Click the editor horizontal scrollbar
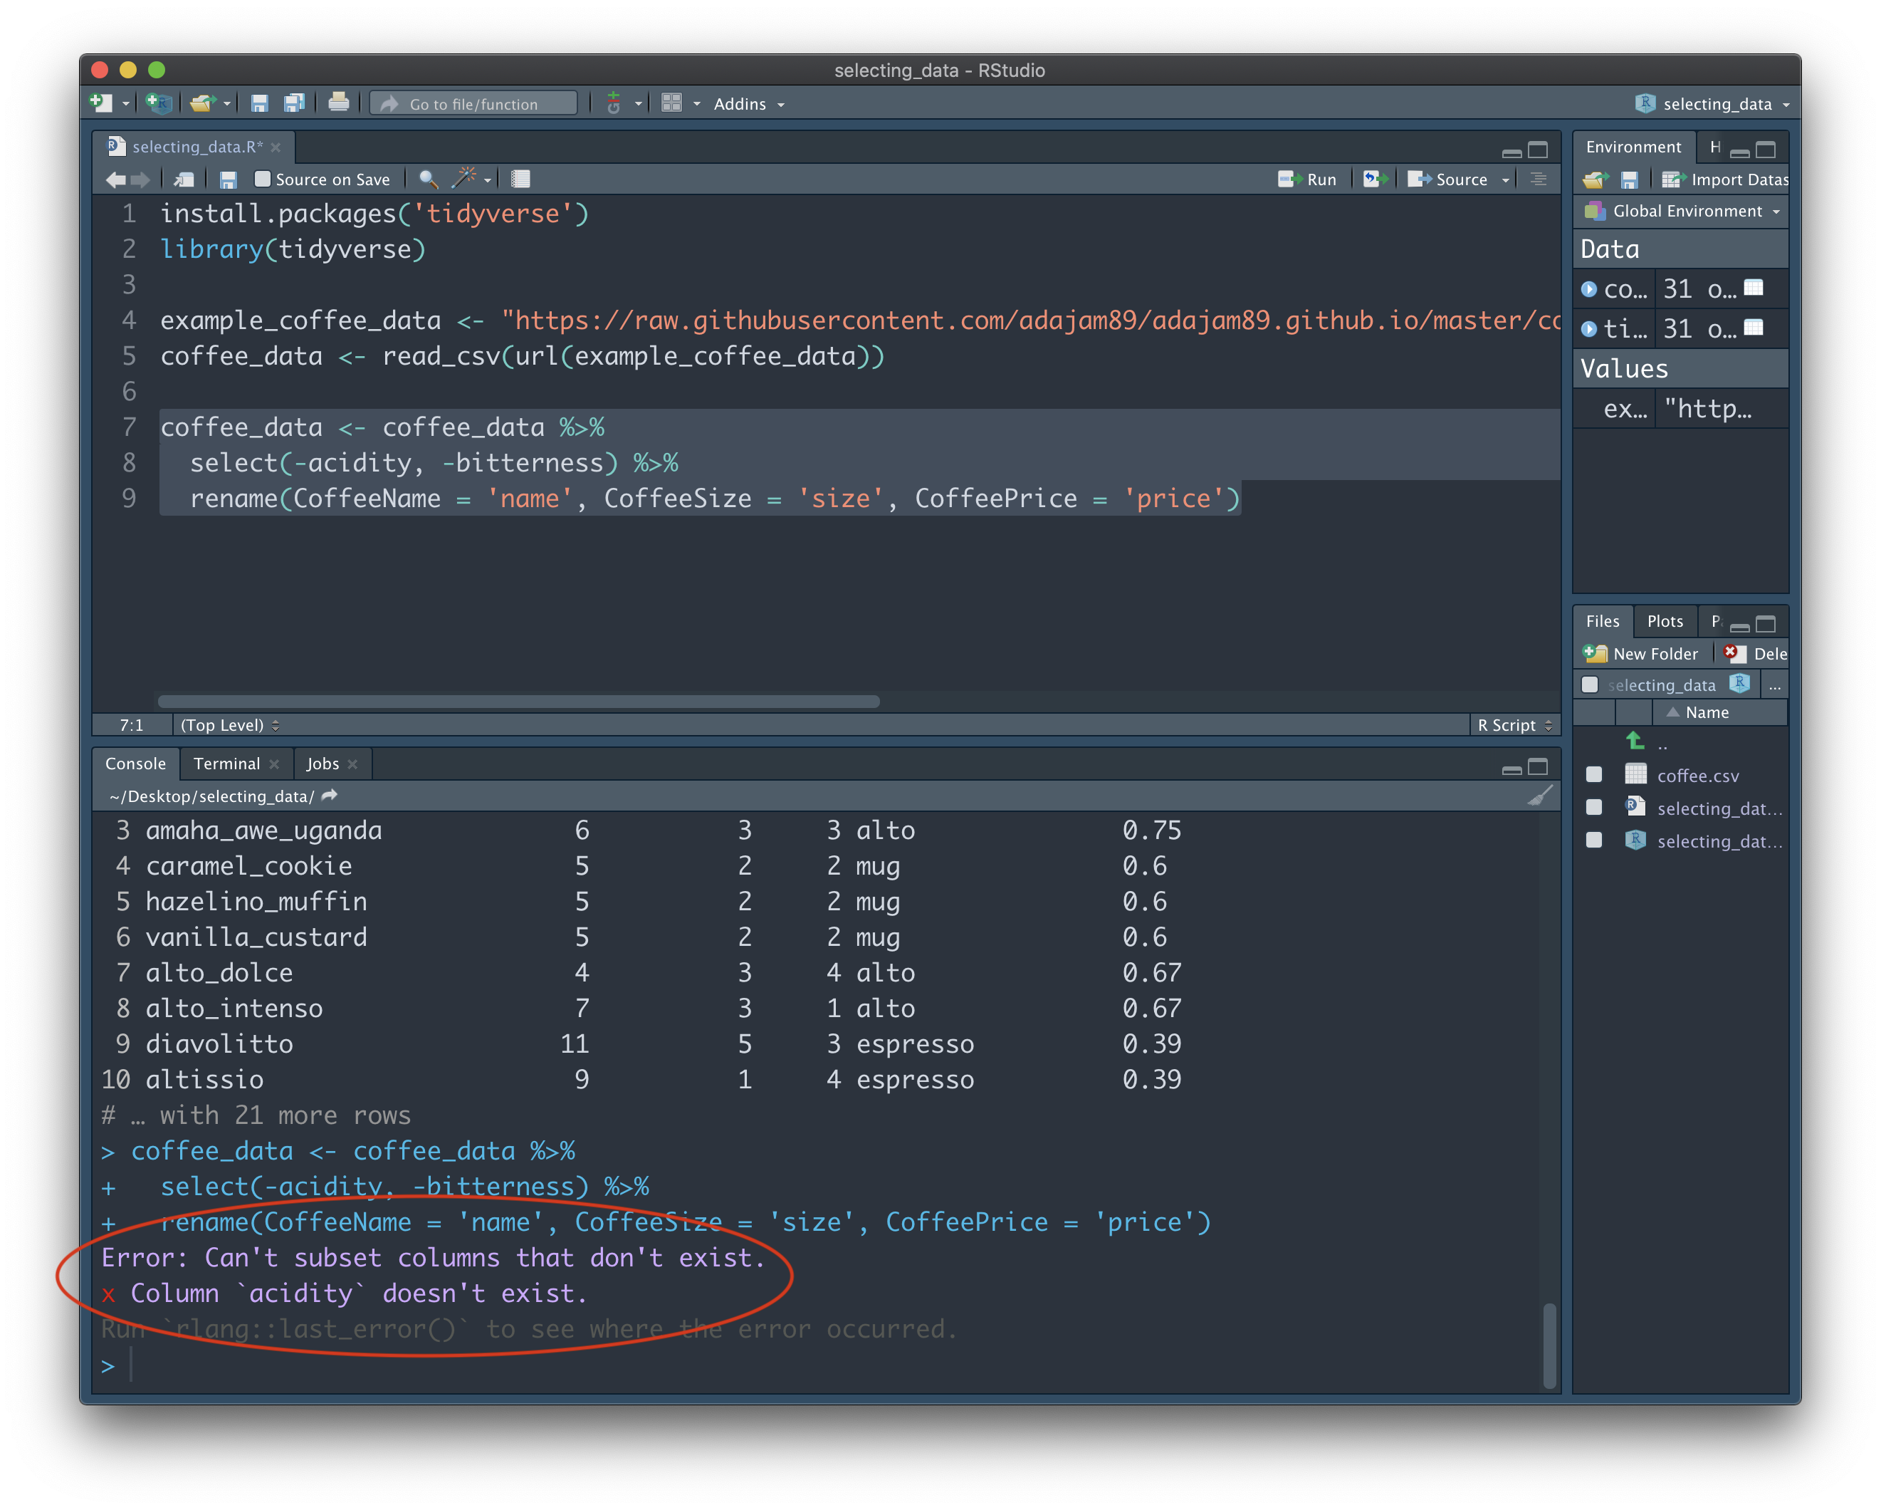This screenshot has width=1881, height=1510. point(518,701)
